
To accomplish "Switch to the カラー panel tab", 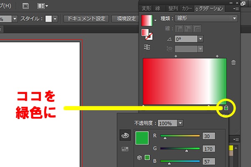I will (187, 8).
